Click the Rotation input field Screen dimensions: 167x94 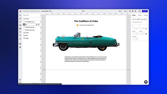(135, 39)
